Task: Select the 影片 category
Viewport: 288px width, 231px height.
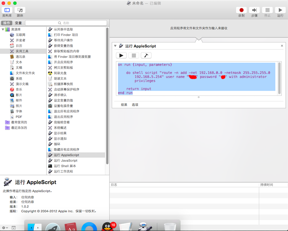Action: click(x=23, y=95)
